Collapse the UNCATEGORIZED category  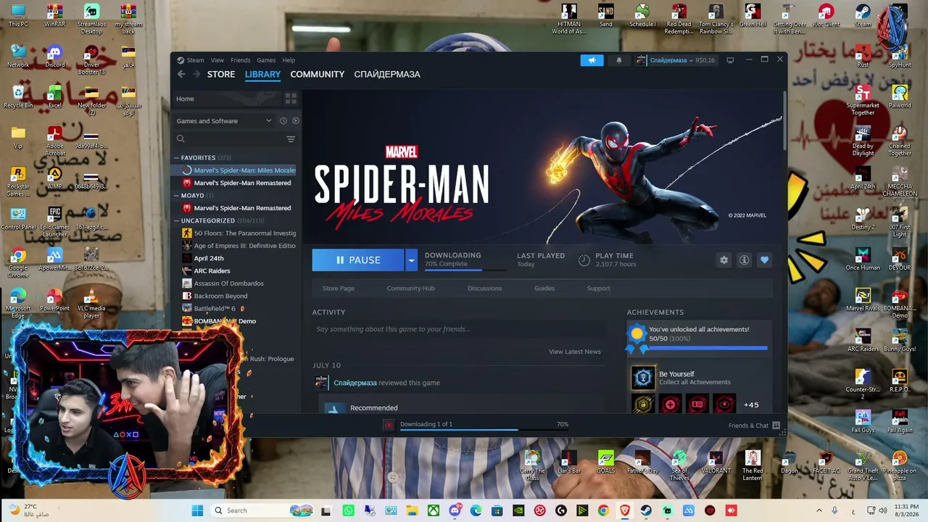click(x=176, y=220)
